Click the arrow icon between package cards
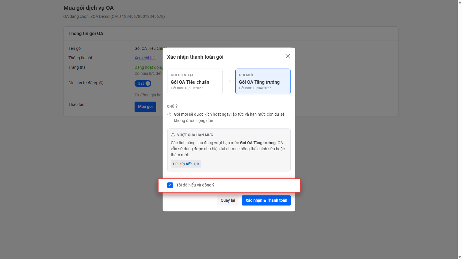Image resolution: width=462 pixels, height=259 pixels. point(229,82)
